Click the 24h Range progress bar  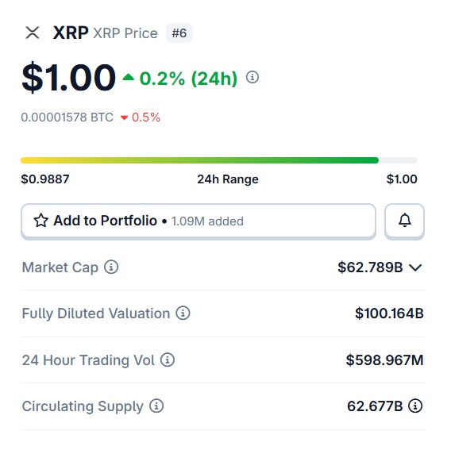(219, 160)
